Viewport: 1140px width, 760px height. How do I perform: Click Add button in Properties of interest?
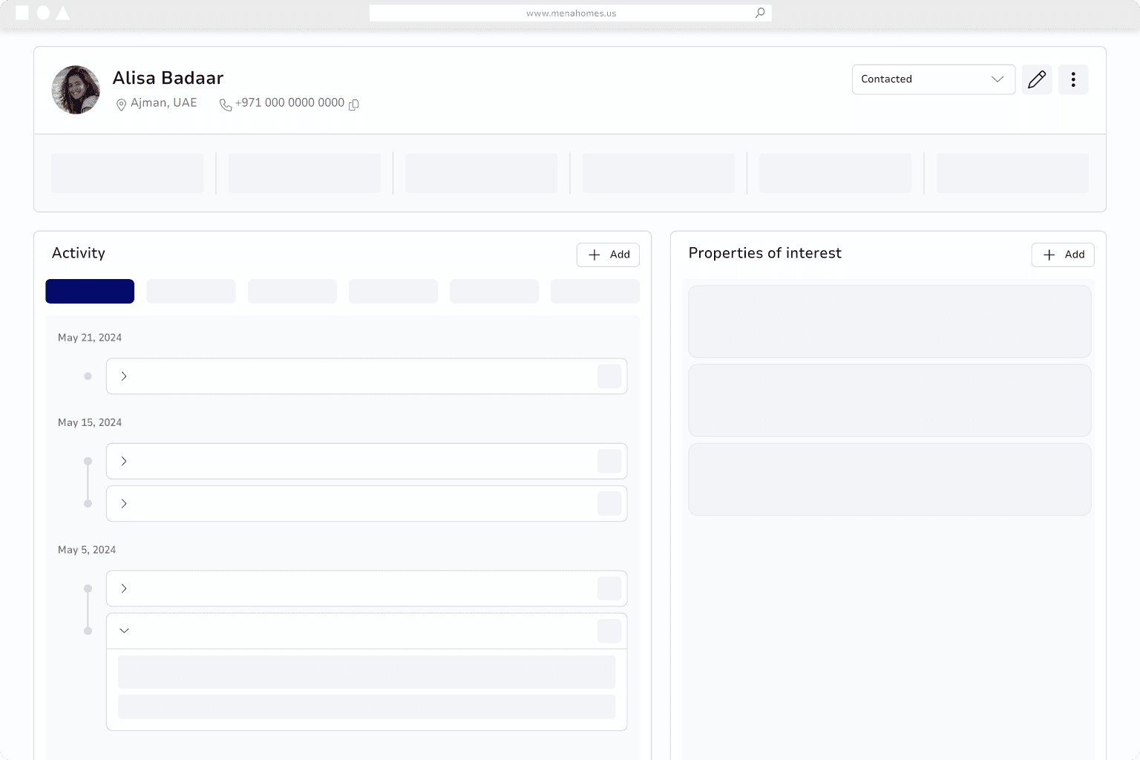pos(1062,255)
